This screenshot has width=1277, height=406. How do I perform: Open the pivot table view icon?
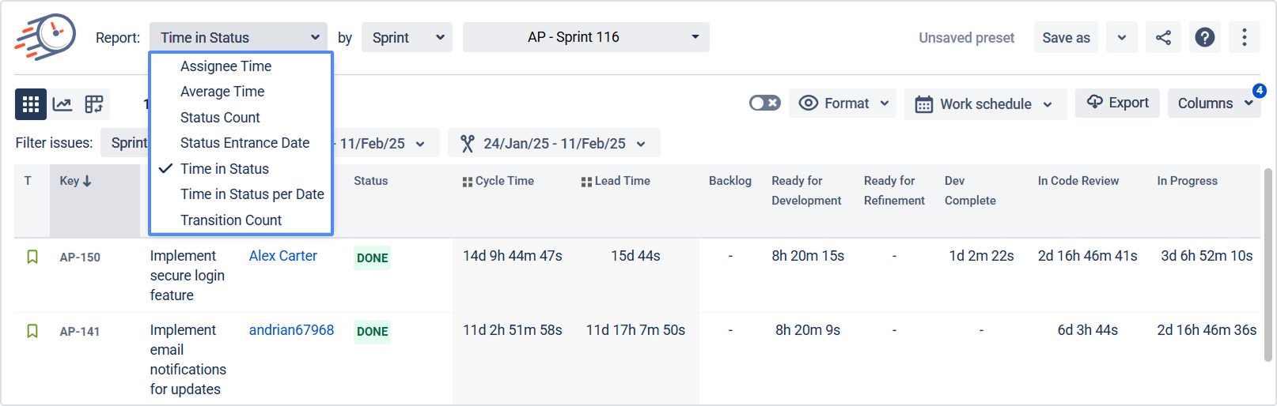pyautogui.click(x=94, y=104)
